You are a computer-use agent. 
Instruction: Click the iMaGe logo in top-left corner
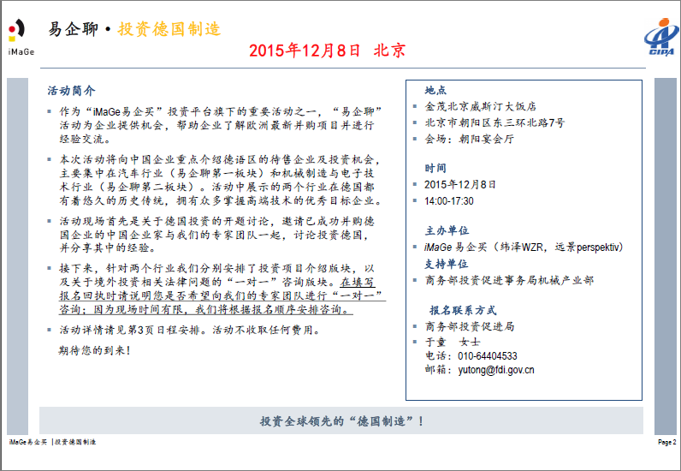[x=19, y=38]
